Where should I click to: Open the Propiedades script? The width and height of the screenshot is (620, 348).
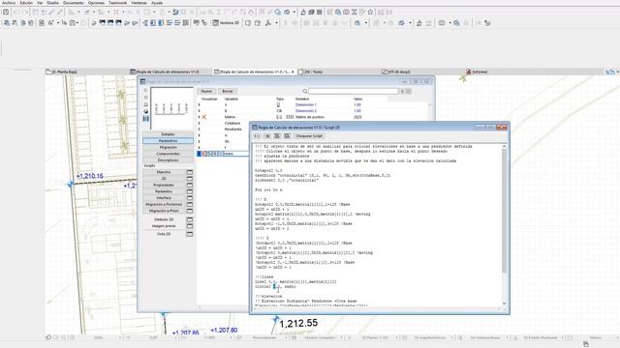164,185
